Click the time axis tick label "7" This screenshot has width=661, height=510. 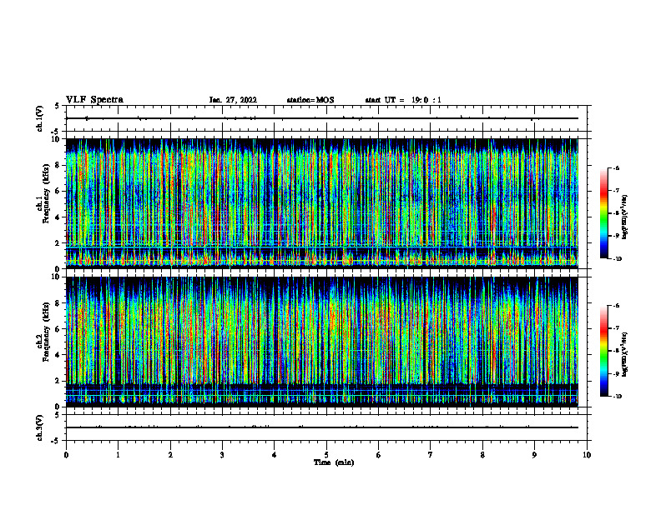pyautogui.click(x=431, y=455)
